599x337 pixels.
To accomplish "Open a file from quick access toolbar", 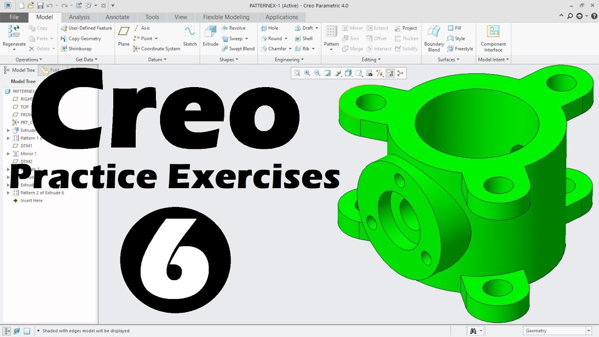I will 30,6.
